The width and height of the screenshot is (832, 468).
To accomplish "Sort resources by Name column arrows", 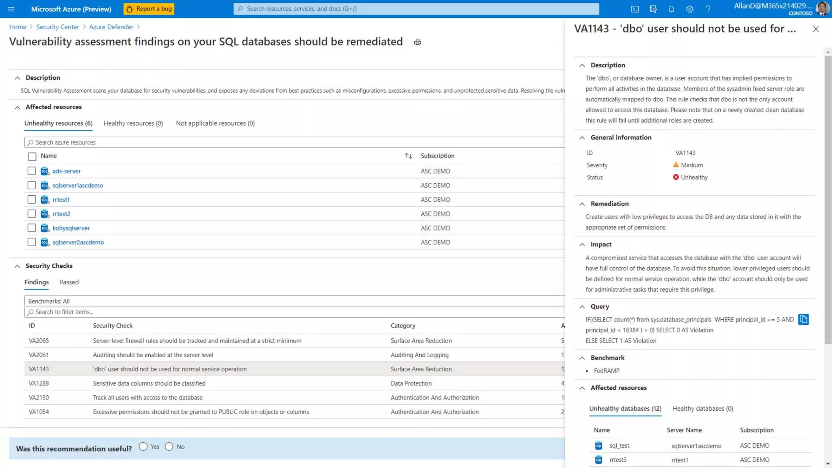I will coord(408,156).
